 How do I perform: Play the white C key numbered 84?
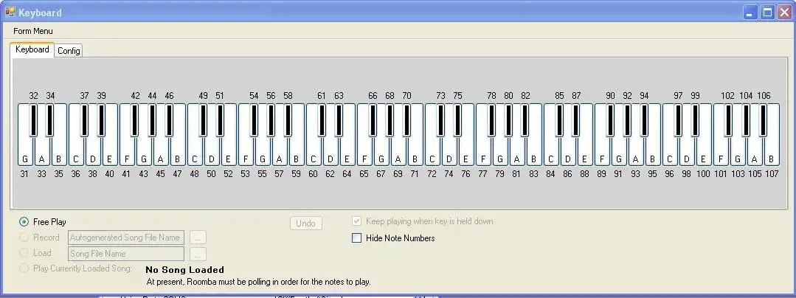click(x=551, y=152)
